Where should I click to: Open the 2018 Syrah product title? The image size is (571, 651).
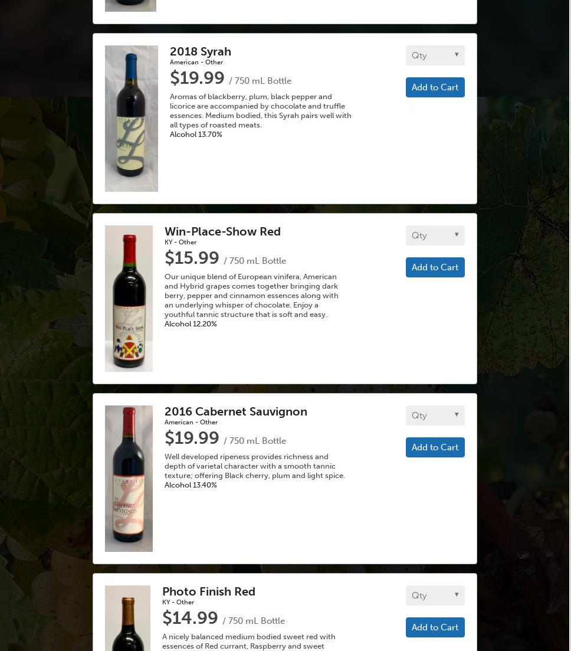pos(201,52)
